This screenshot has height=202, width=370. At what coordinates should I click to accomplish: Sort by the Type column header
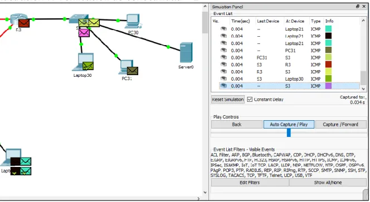316,21
